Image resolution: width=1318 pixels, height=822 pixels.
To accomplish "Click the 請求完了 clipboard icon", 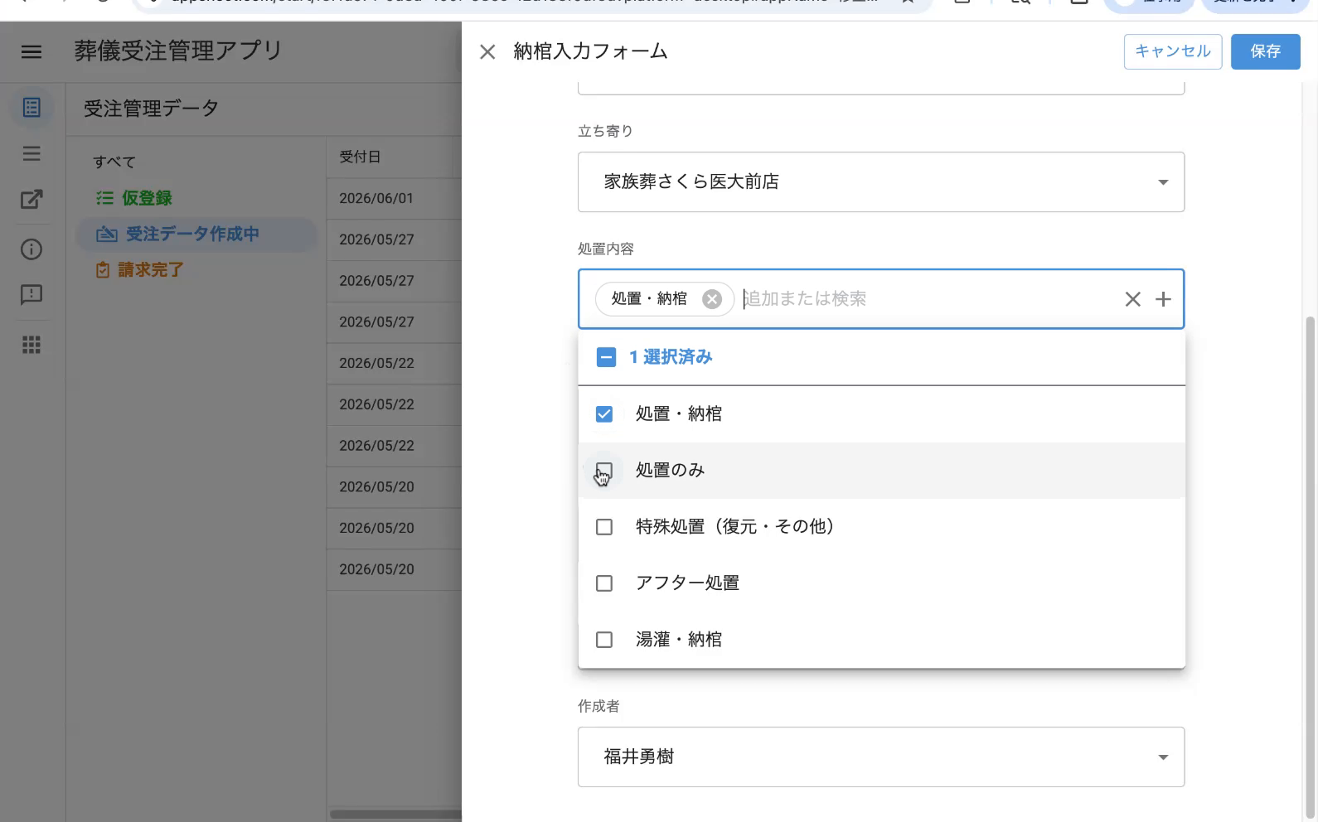I will pyautogui.click(x=103, y=270).
